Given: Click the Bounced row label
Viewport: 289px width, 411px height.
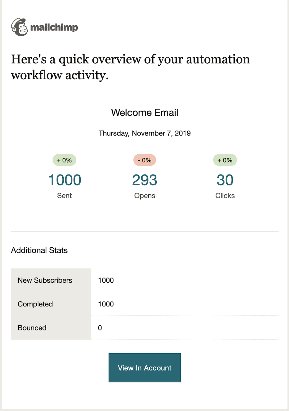Looking at the screenshot, I should 32,328.
